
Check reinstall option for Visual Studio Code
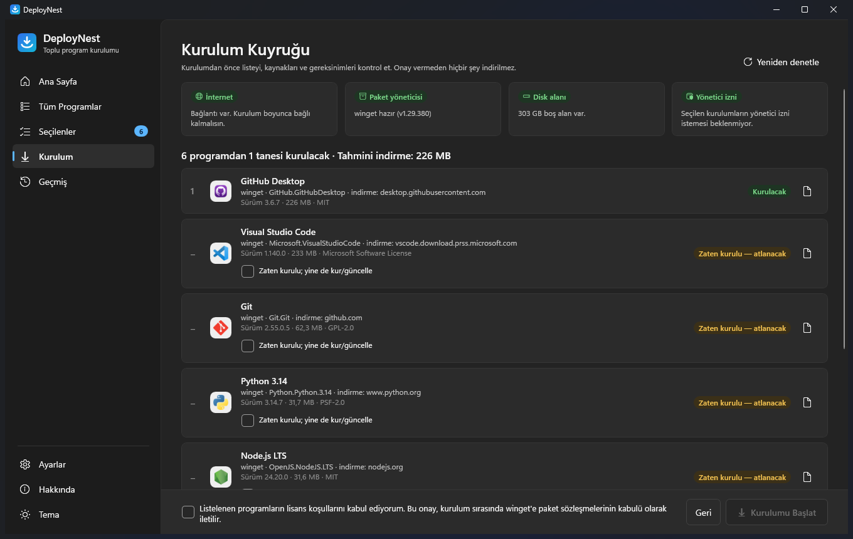click(x=248, y=271)
